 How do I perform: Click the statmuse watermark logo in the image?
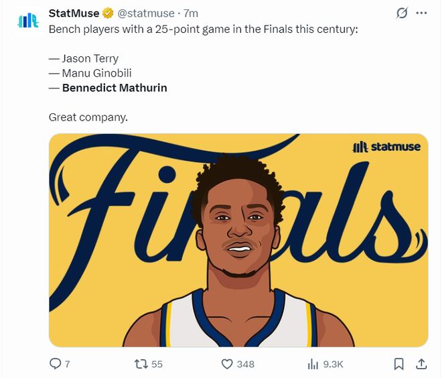pyautogui.click(x=388, y=147)
